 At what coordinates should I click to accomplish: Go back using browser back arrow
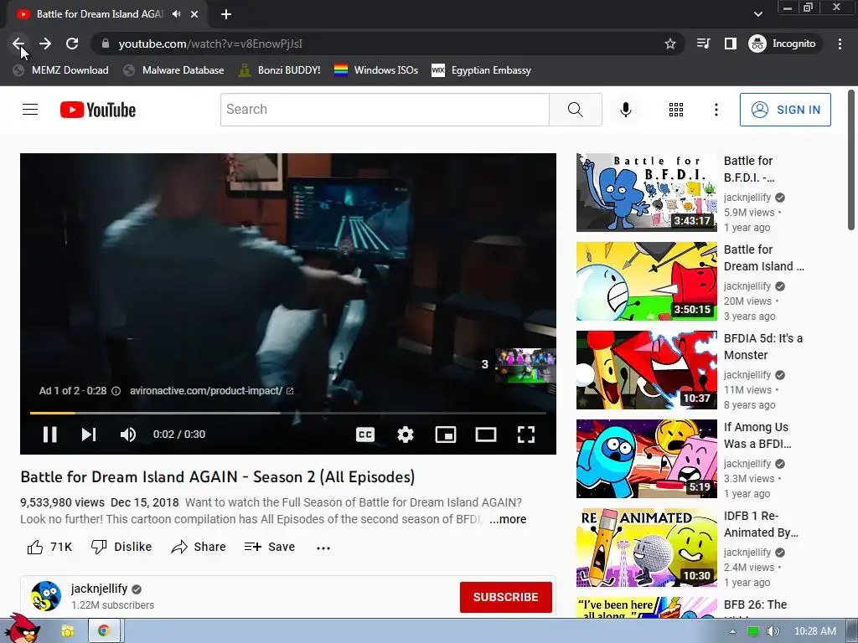[18, 44]
